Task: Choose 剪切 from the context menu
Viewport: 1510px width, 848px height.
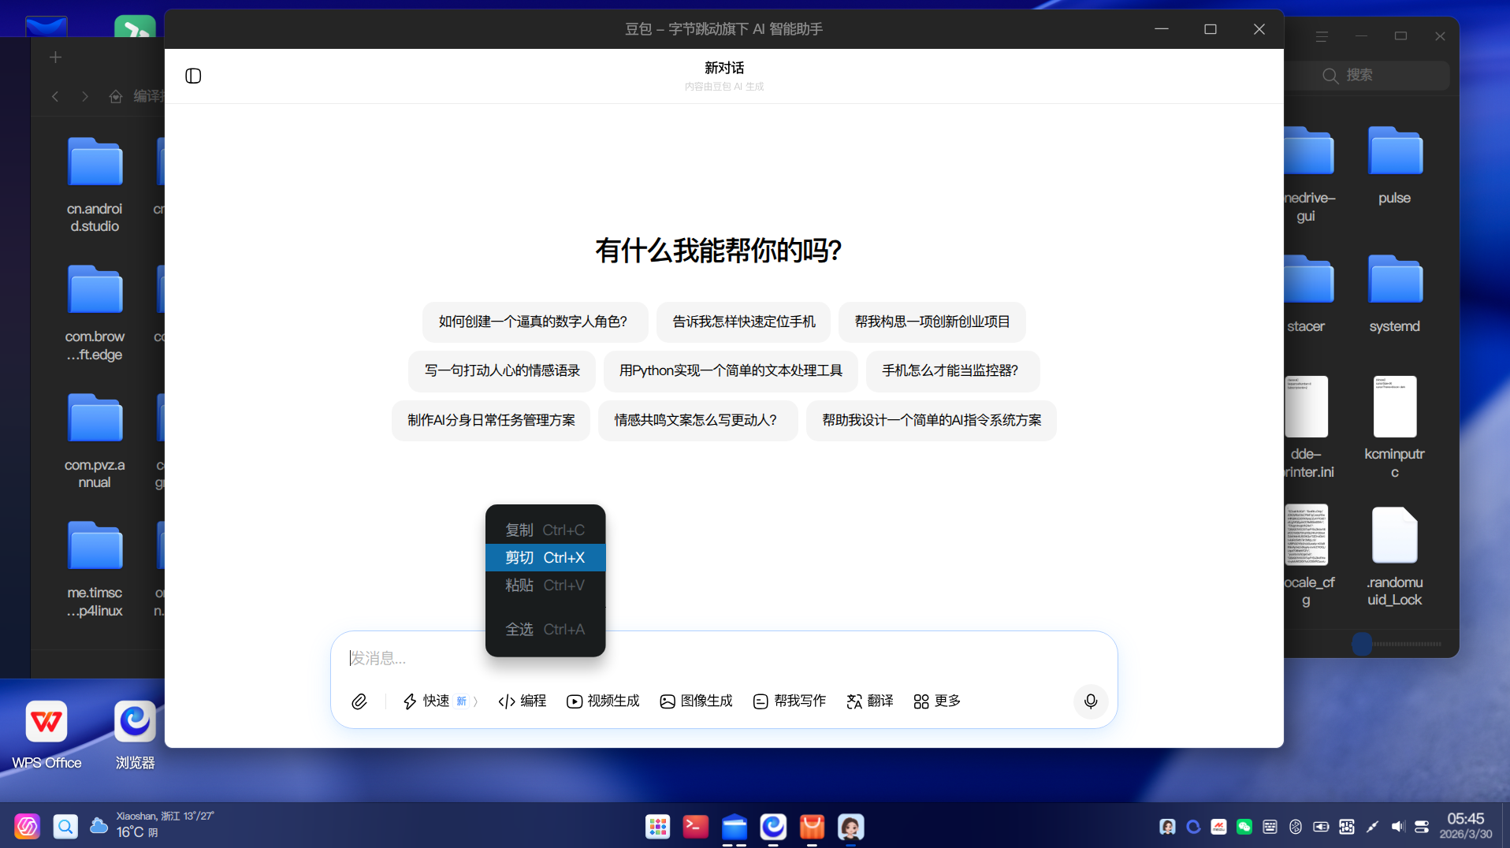Action: [x=545, y=557]
